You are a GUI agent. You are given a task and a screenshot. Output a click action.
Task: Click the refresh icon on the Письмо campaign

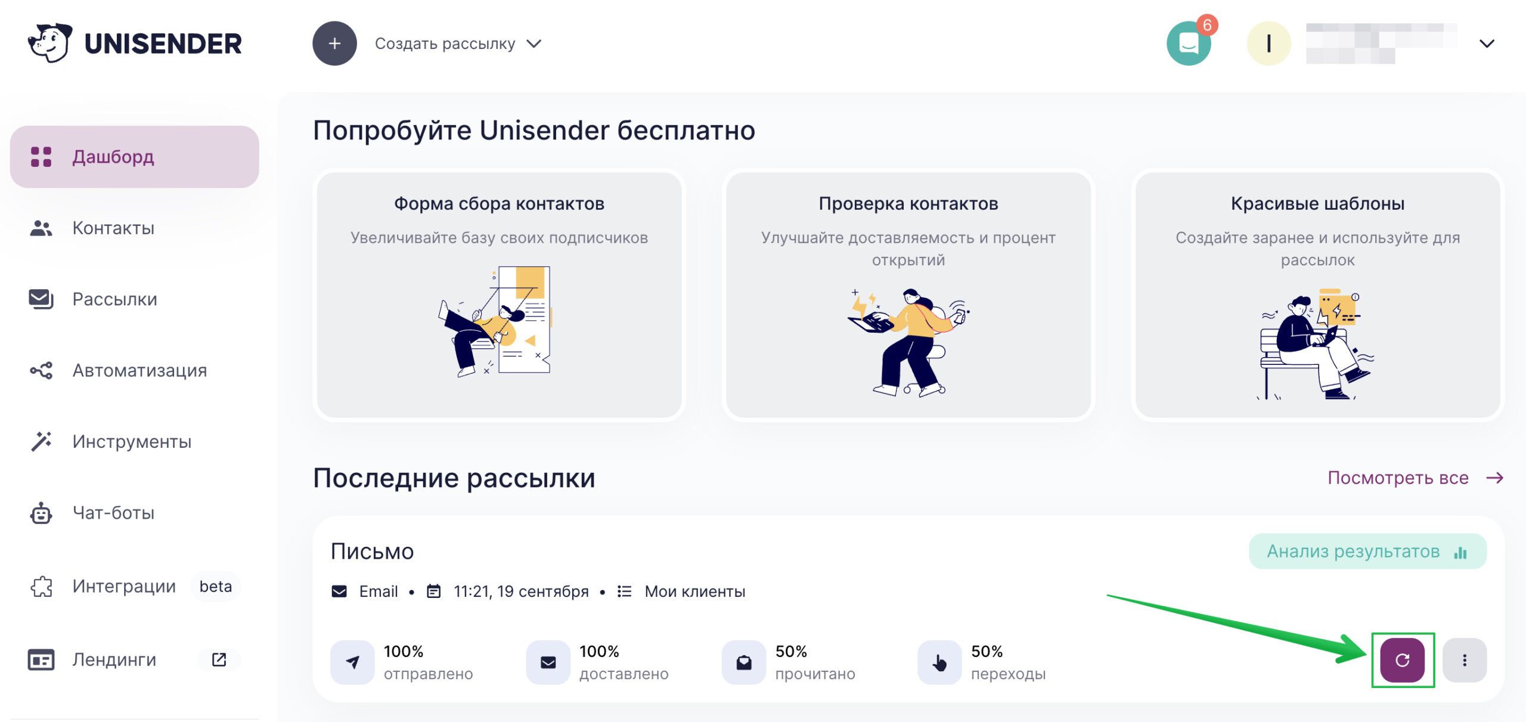pyautogui.click(x=1402, y=660)
